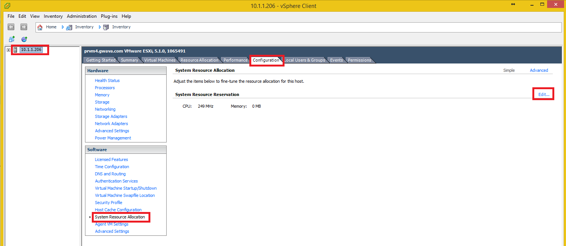566x246 pixels.
Task: Click the Software panel header
Action: tap(126, 150)
